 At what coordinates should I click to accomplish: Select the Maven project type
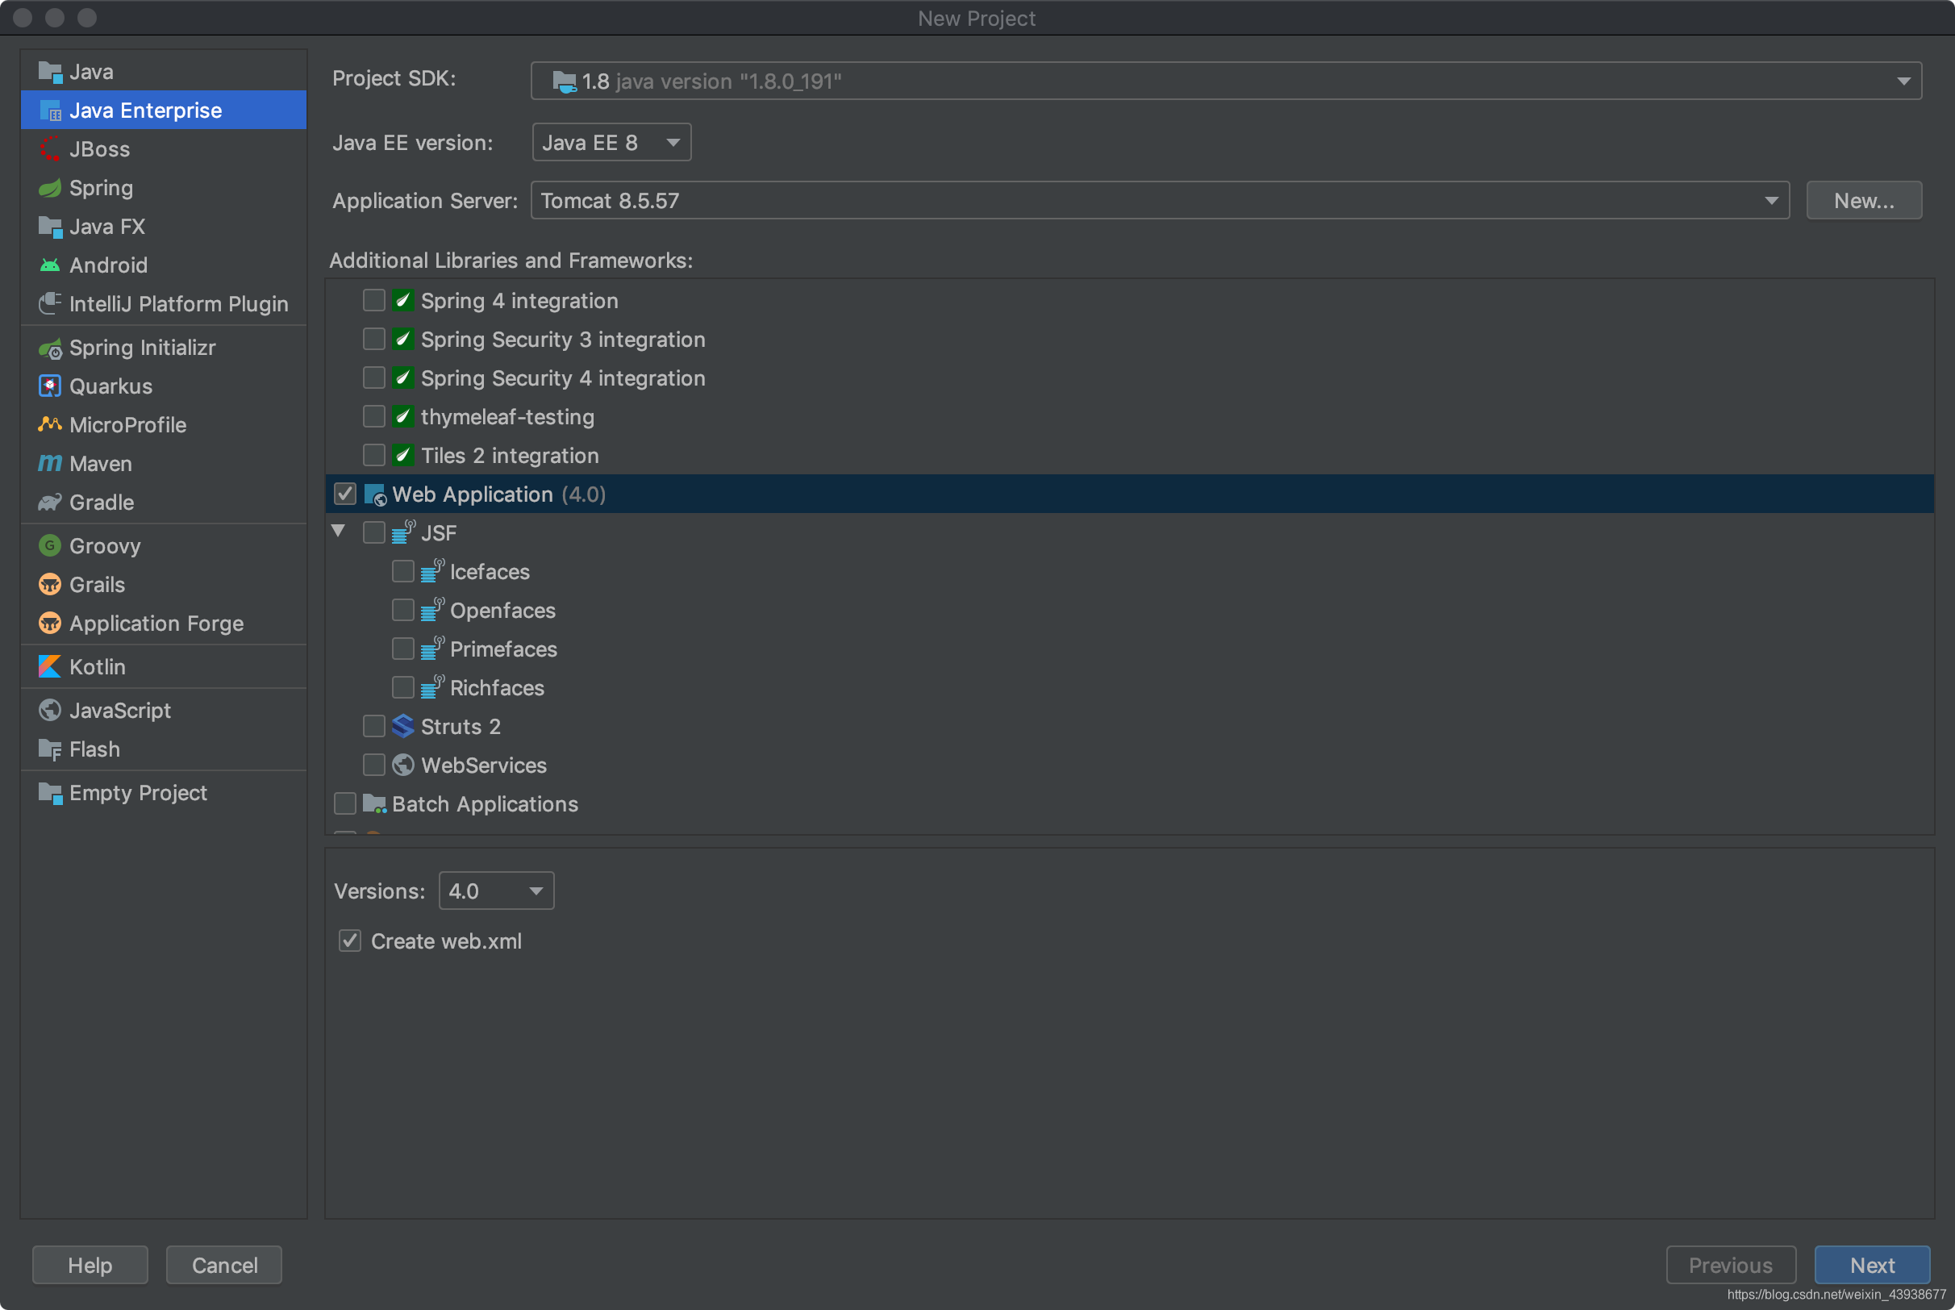coord(164,464)
